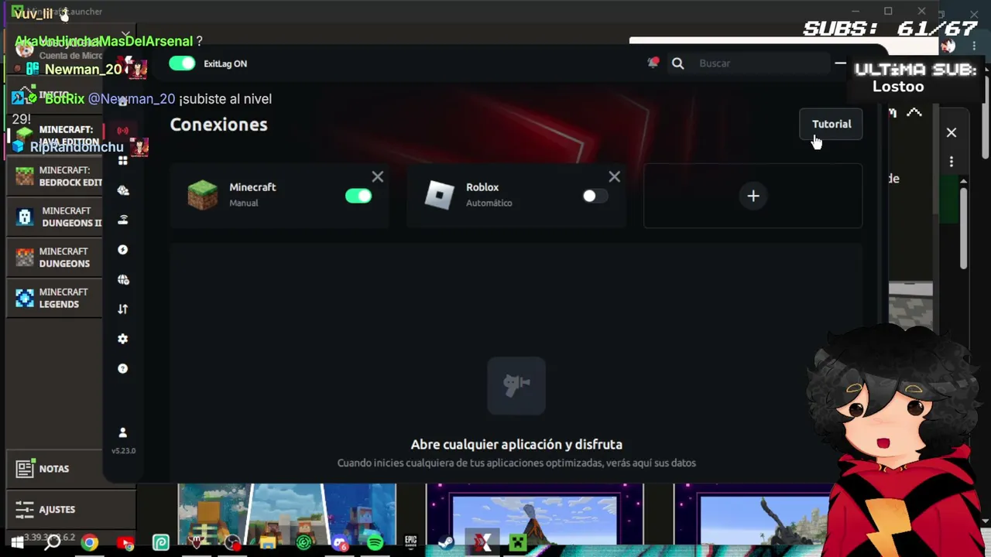Screen dimensions: 991x557
Task: Enable the Roblox connection toggle
Action: (x=595, y=196)
